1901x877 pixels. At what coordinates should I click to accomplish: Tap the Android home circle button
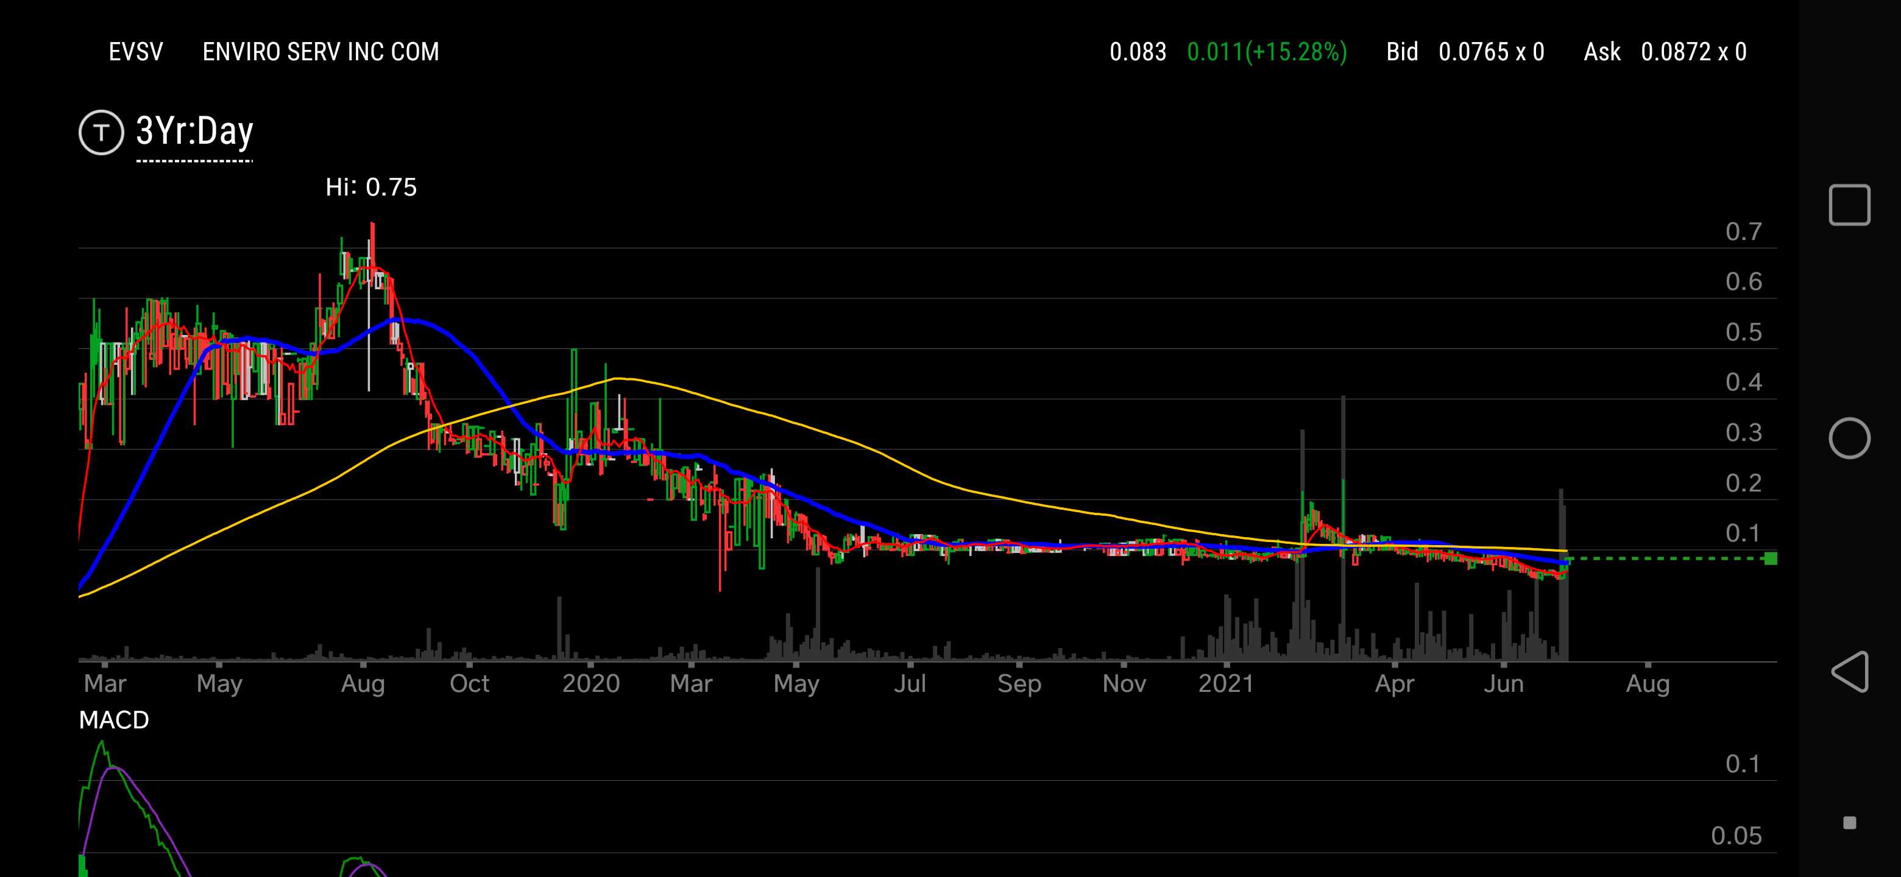[1849, 438]
